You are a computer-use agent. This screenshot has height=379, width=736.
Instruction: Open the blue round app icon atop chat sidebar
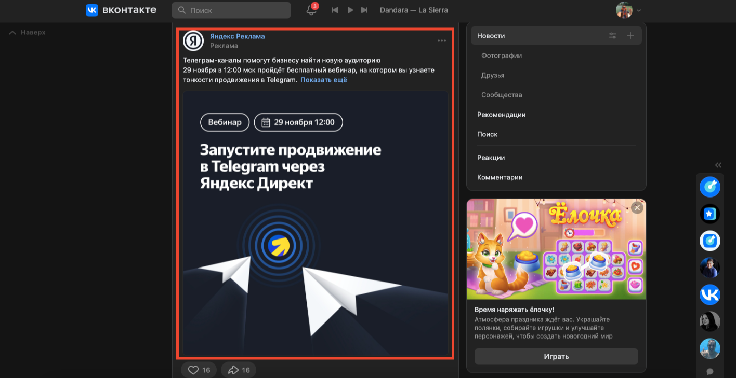point(710,187)
